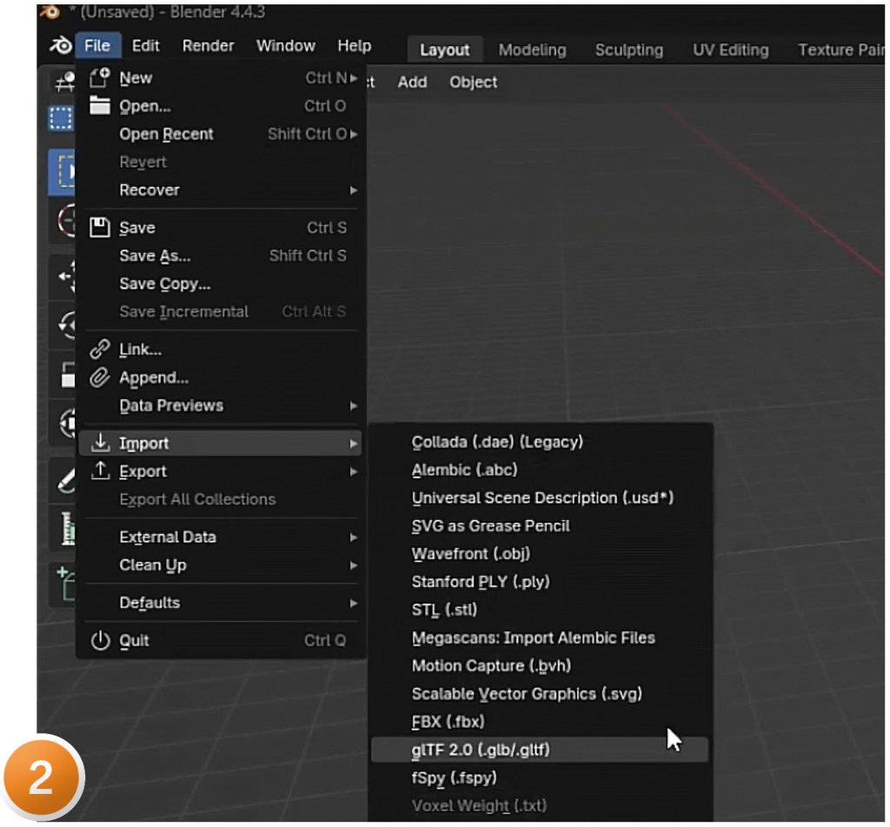Image resolution: width=890 pixels, height=827 pixels.
Task: Choose Motion Capture (.bvh) import
Action: point(539,666)
